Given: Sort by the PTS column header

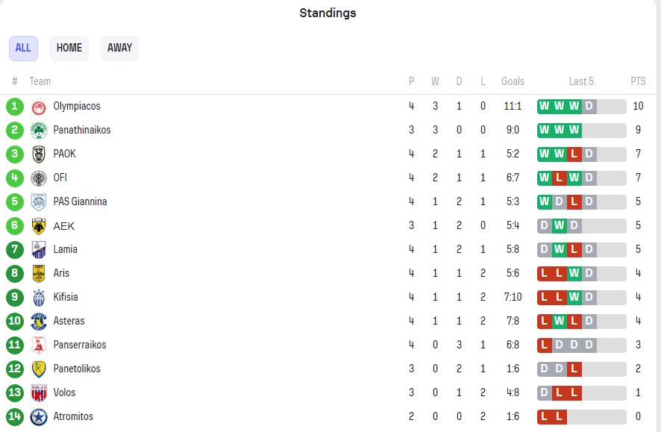Looking at the screenshot, I should [638, 81].
